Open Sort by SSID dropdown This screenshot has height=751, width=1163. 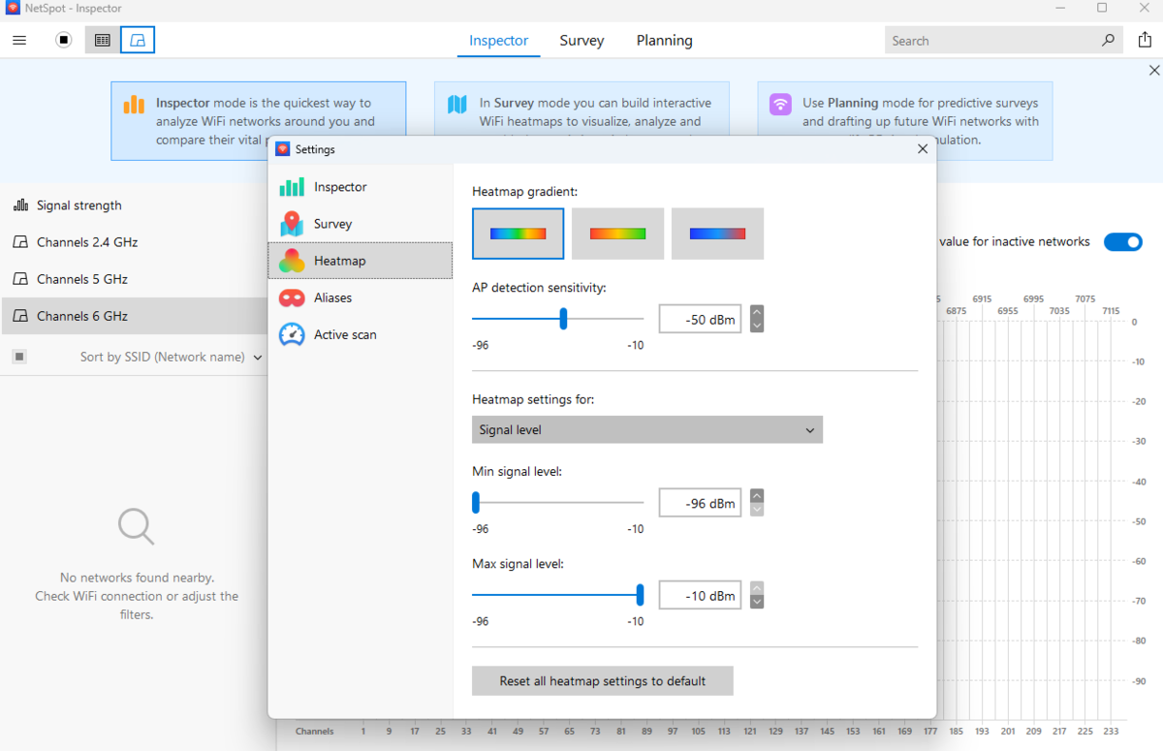click(x=171, y=357)
